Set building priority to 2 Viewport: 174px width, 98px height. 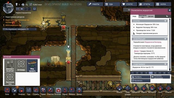[x=137, y=73]
